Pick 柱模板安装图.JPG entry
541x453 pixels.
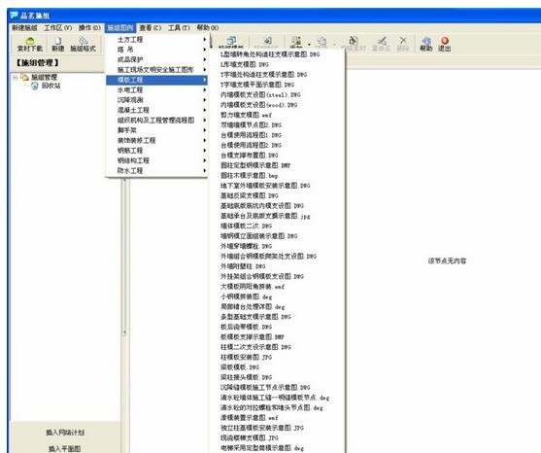[247, 357]
